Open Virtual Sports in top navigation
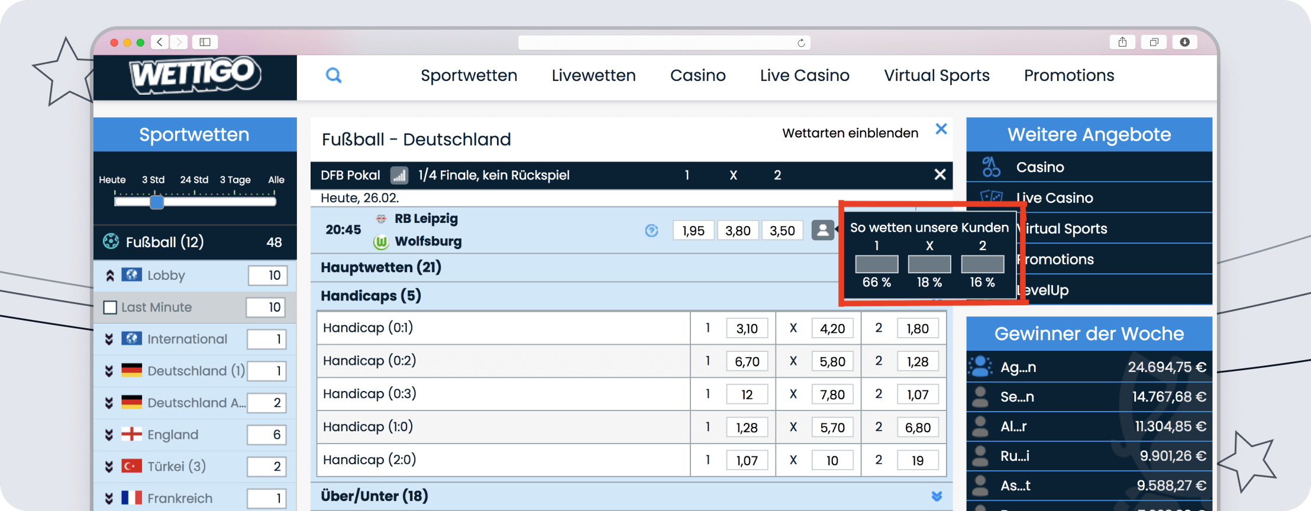The image size is (1311, 511). tap(937, 76)
